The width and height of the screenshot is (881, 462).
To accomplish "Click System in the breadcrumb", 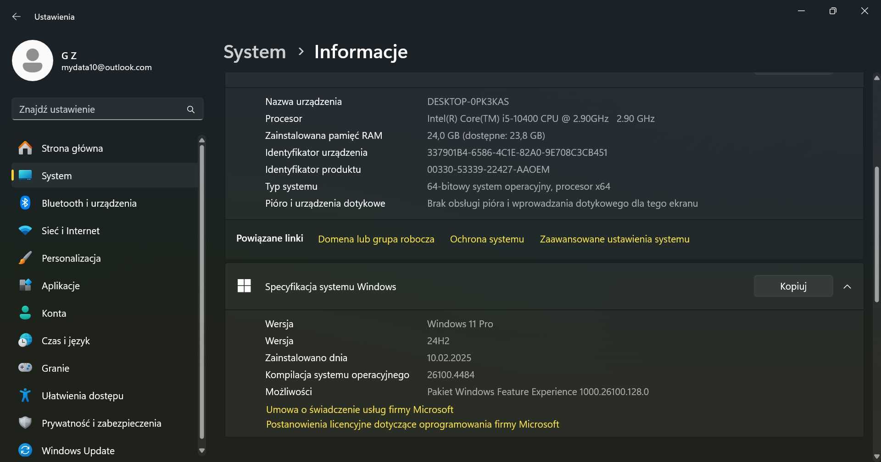I will click(x=255, y=52).
